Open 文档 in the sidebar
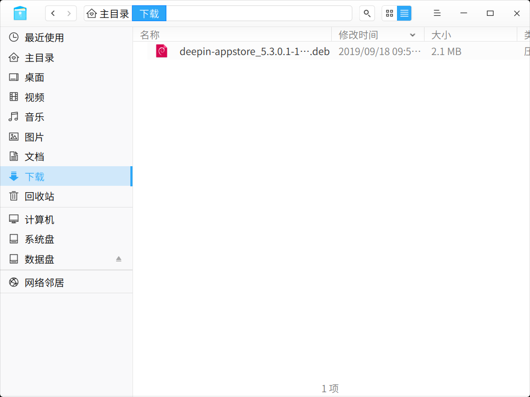 coord(66,157)
